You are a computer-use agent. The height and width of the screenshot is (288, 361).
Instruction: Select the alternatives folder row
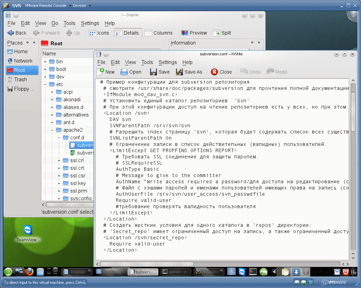click(x=76, y=115)
